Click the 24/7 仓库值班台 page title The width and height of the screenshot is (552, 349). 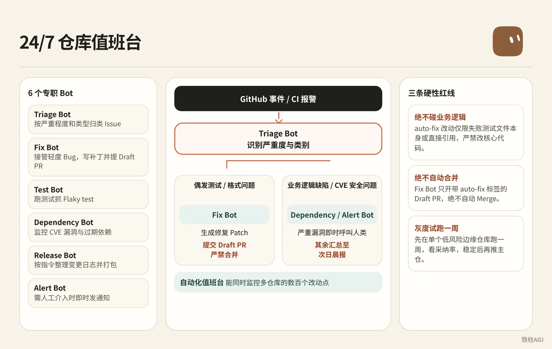click(80, 42)
